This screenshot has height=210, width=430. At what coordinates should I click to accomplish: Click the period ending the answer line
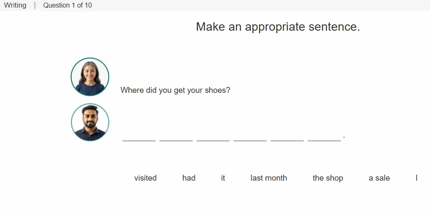344,136
